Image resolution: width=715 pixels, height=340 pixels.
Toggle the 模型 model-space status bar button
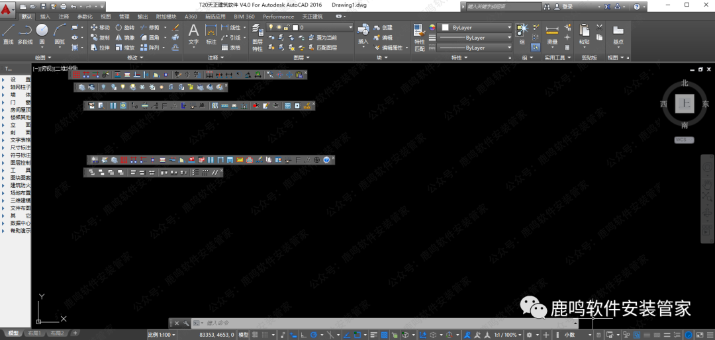click(244, 335)
